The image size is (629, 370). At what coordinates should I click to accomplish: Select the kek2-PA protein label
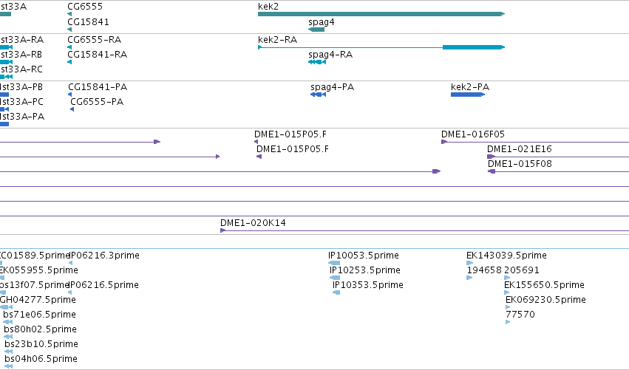470,87
